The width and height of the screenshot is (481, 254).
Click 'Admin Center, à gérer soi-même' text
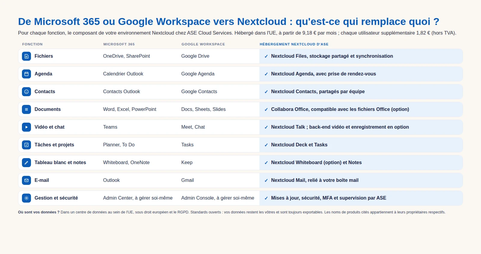coord(138,198)
